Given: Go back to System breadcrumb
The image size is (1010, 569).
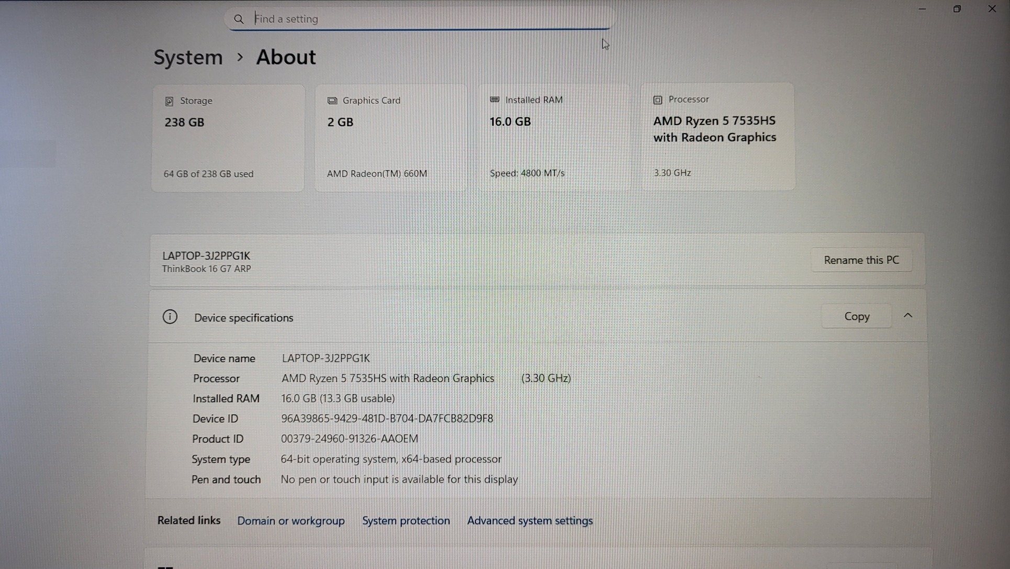Looking at the screenshot, I should coord(188,57).
